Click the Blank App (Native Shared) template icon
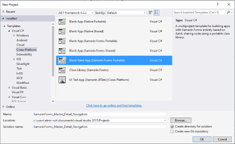 (62, 31)
